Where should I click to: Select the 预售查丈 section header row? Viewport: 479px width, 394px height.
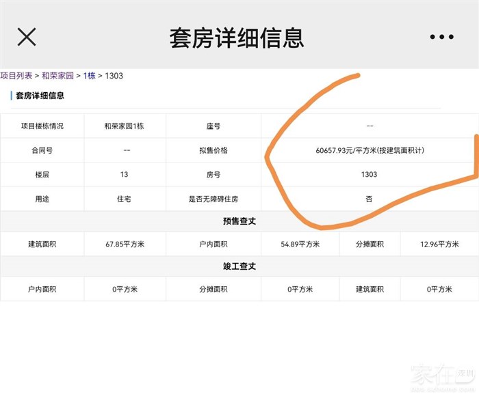click(239, 221)
